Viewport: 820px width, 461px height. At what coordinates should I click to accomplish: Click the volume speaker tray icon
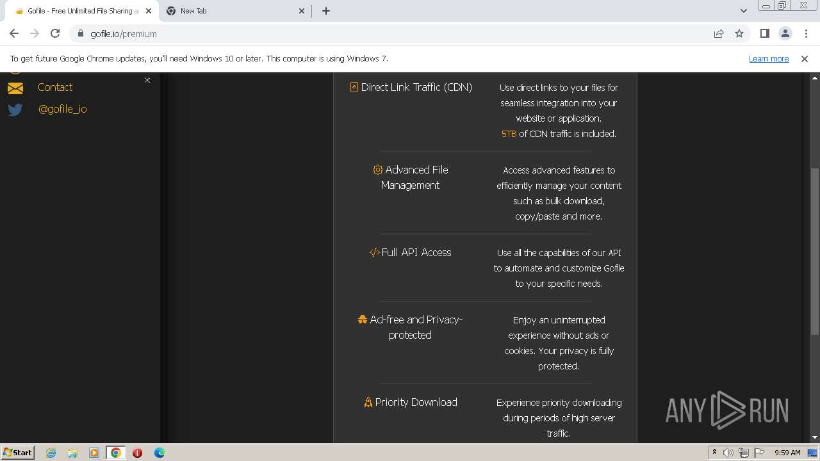(x=728, y=453)
